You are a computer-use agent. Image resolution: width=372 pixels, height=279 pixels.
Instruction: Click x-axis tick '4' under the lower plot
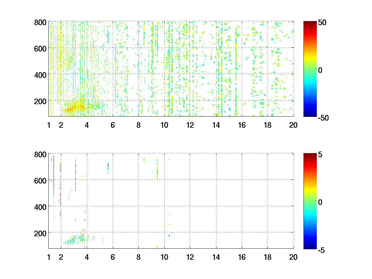(87, 257)
